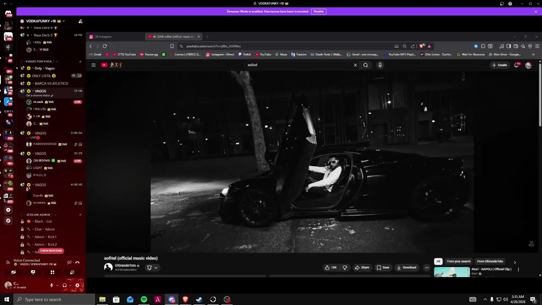The image size is (542, 305).
Task: Click the 3 NEW MENTIONS pill
Action: 51,251
